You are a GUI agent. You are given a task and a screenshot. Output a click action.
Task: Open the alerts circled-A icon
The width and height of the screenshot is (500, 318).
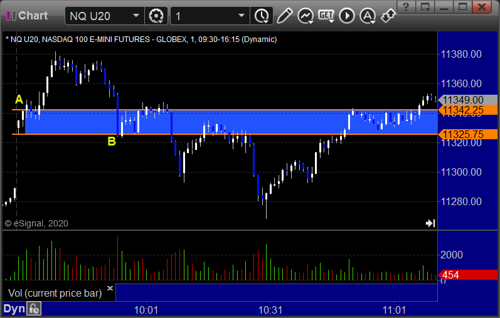click(368, 16)
